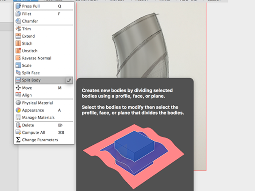The image size is (255, 191).
Task: Click the Trim tool icon
Action: [x=18, y=29]
